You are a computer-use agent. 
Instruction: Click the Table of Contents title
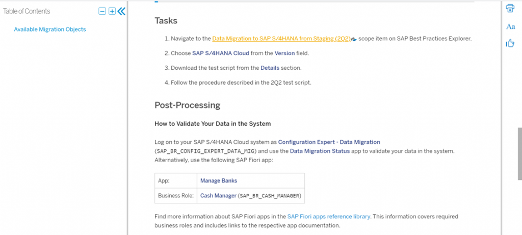27,11
